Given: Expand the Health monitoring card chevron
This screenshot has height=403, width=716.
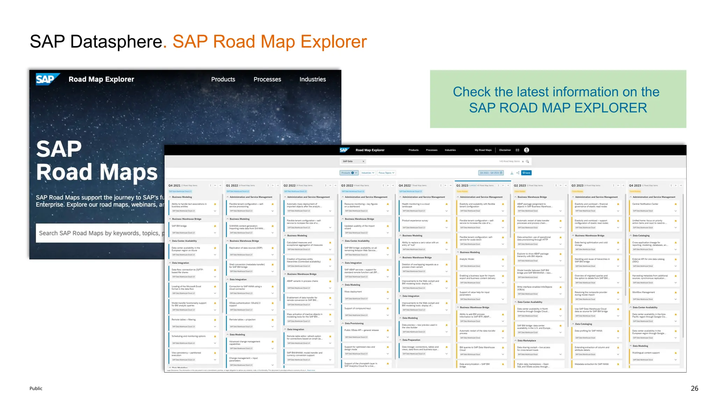Looking at the screenshot, I should 446,211.
